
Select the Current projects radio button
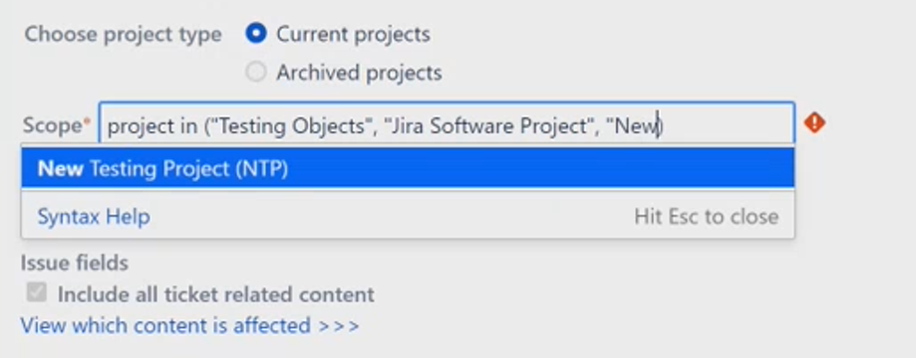pyautogui.click(x=256, y=34)
